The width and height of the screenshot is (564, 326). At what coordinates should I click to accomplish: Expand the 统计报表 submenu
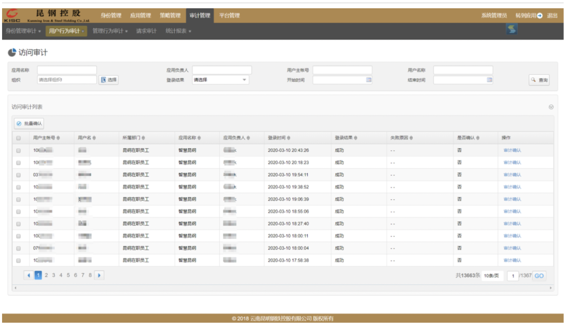(x=178, y=31)
